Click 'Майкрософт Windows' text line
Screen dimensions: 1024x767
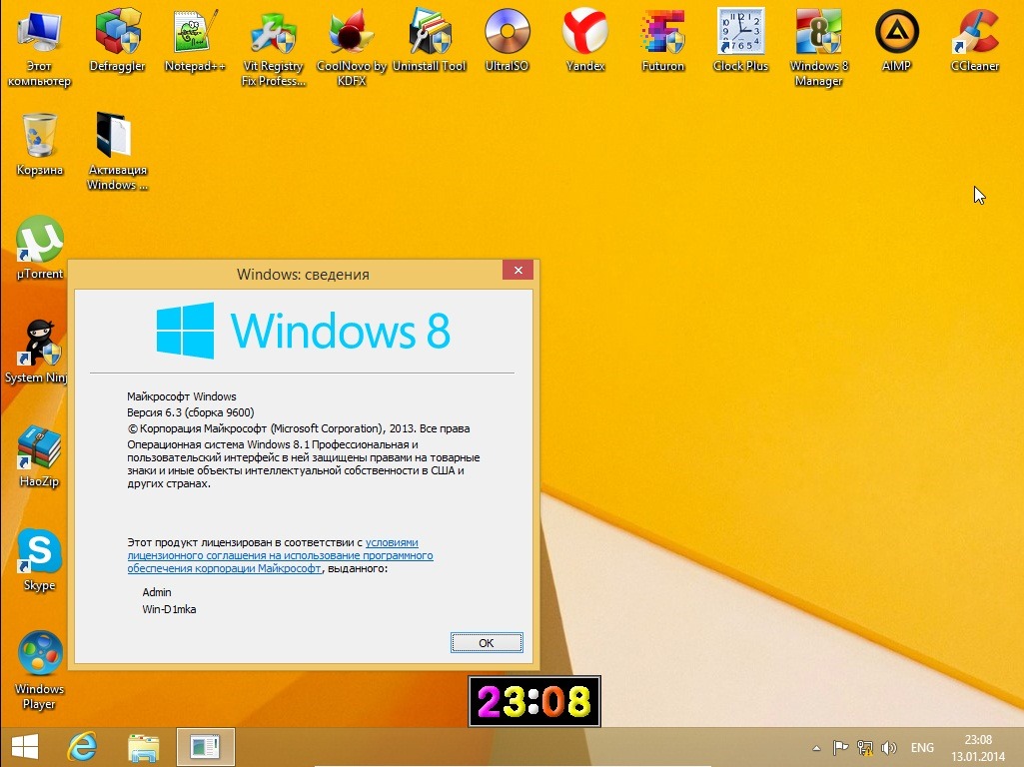[x=182, y=396]
